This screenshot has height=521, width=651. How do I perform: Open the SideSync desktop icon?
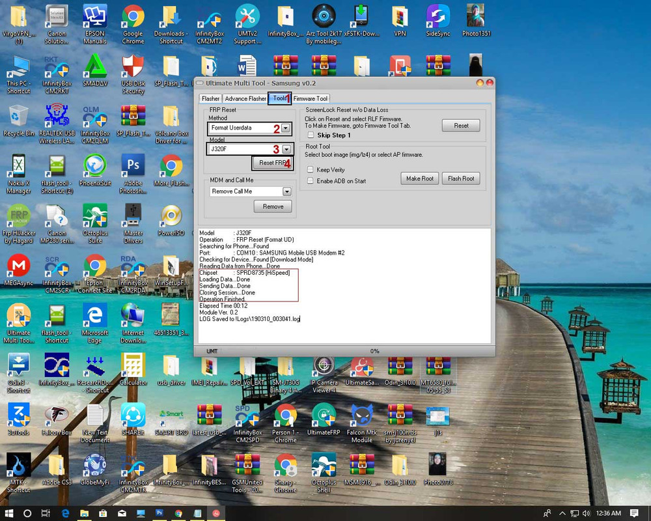pos(438,21)
